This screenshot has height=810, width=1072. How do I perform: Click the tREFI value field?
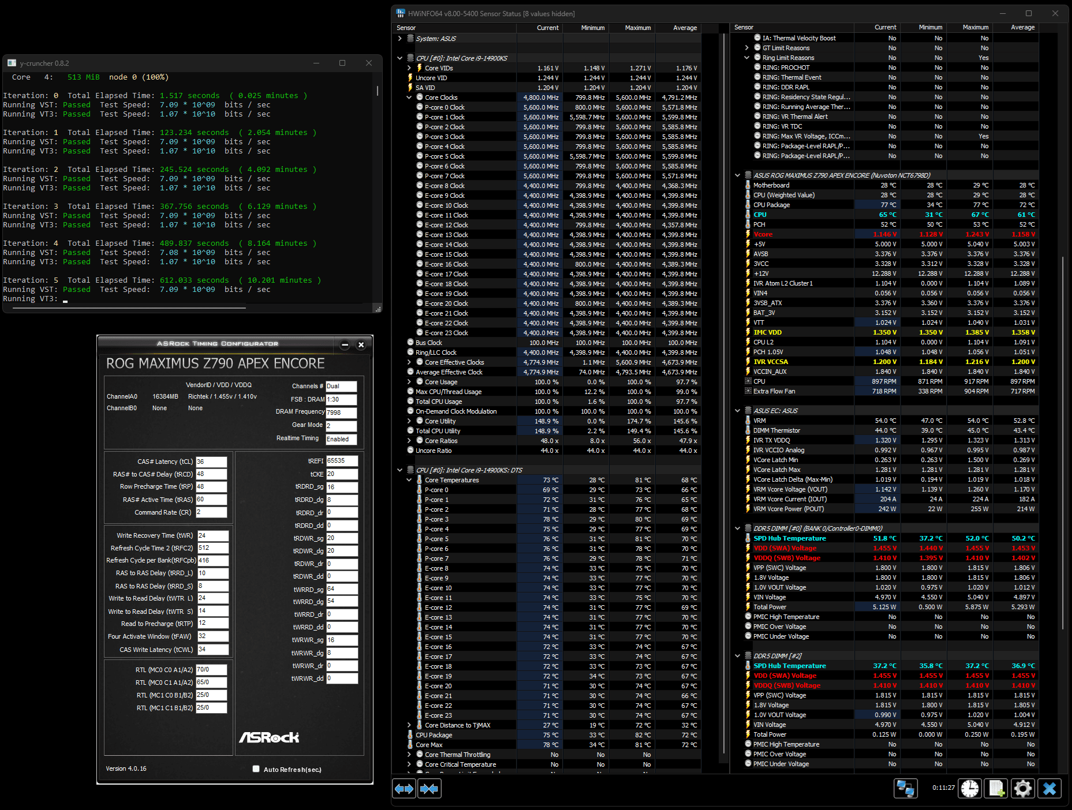[342, 461]
